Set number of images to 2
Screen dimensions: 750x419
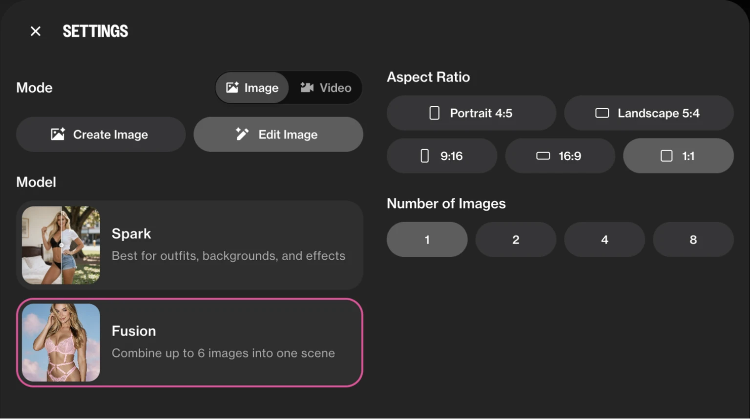tap(516, 240)
